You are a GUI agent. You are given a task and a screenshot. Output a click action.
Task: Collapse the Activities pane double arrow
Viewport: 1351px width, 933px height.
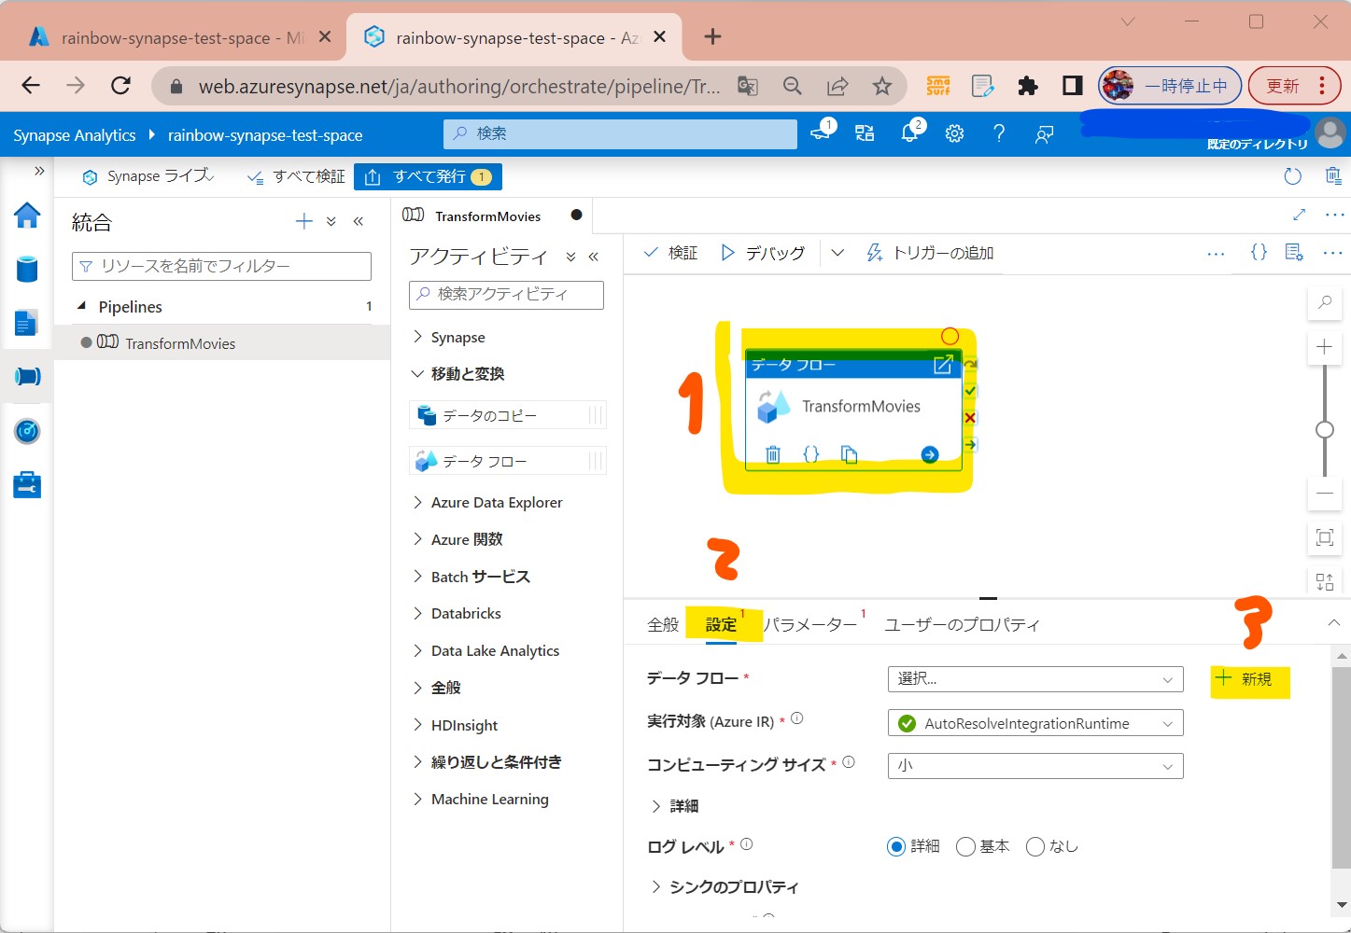(593, 257)
